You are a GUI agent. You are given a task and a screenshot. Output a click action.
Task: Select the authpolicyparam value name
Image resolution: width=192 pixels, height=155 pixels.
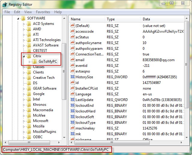pyautogui.click(x=89, y=49)
